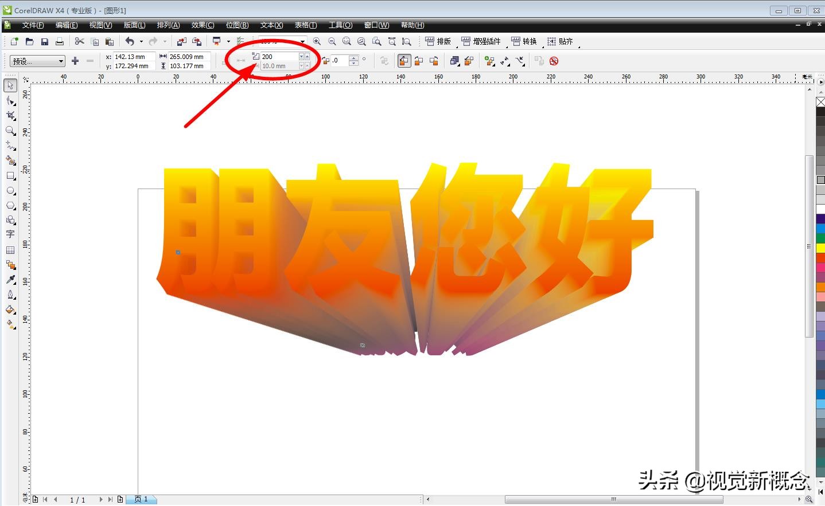Open the 效果(C) menu

click(201, 25)
